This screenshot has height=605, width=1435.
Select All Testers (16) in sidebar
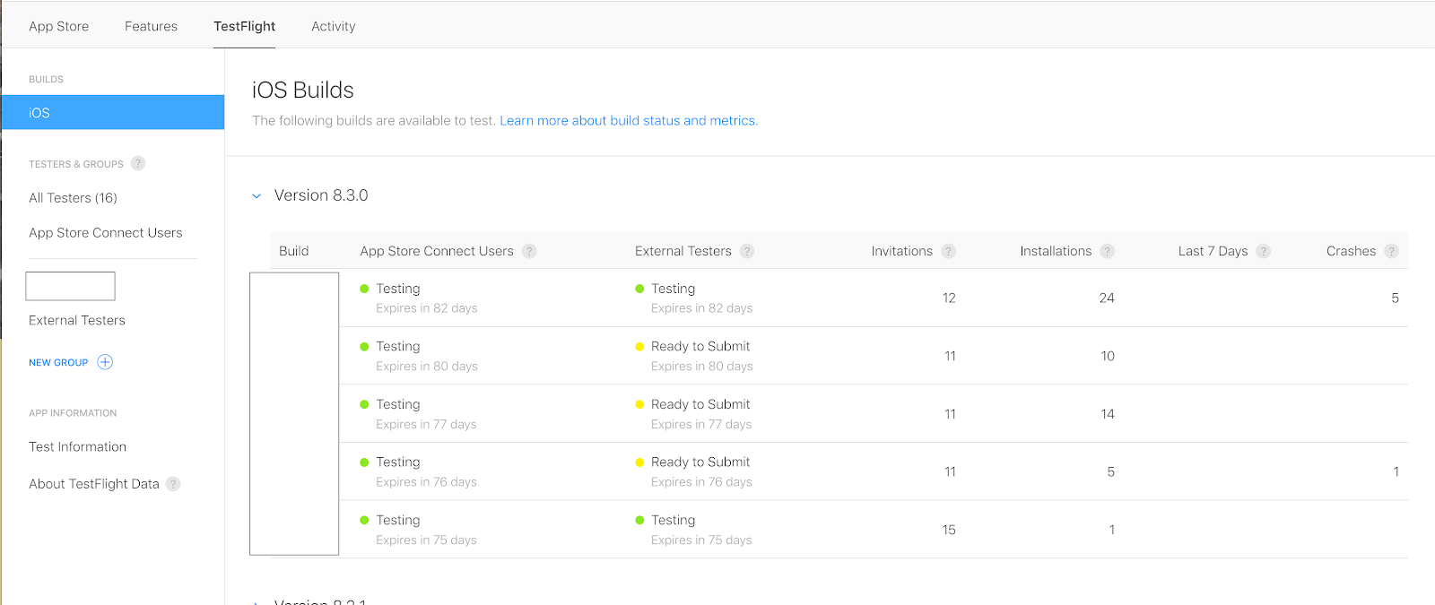pyautogui.click(x=73, y=198)
